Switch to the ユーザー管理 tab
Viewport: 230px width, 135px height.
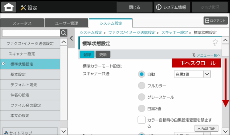pos(67,23)
